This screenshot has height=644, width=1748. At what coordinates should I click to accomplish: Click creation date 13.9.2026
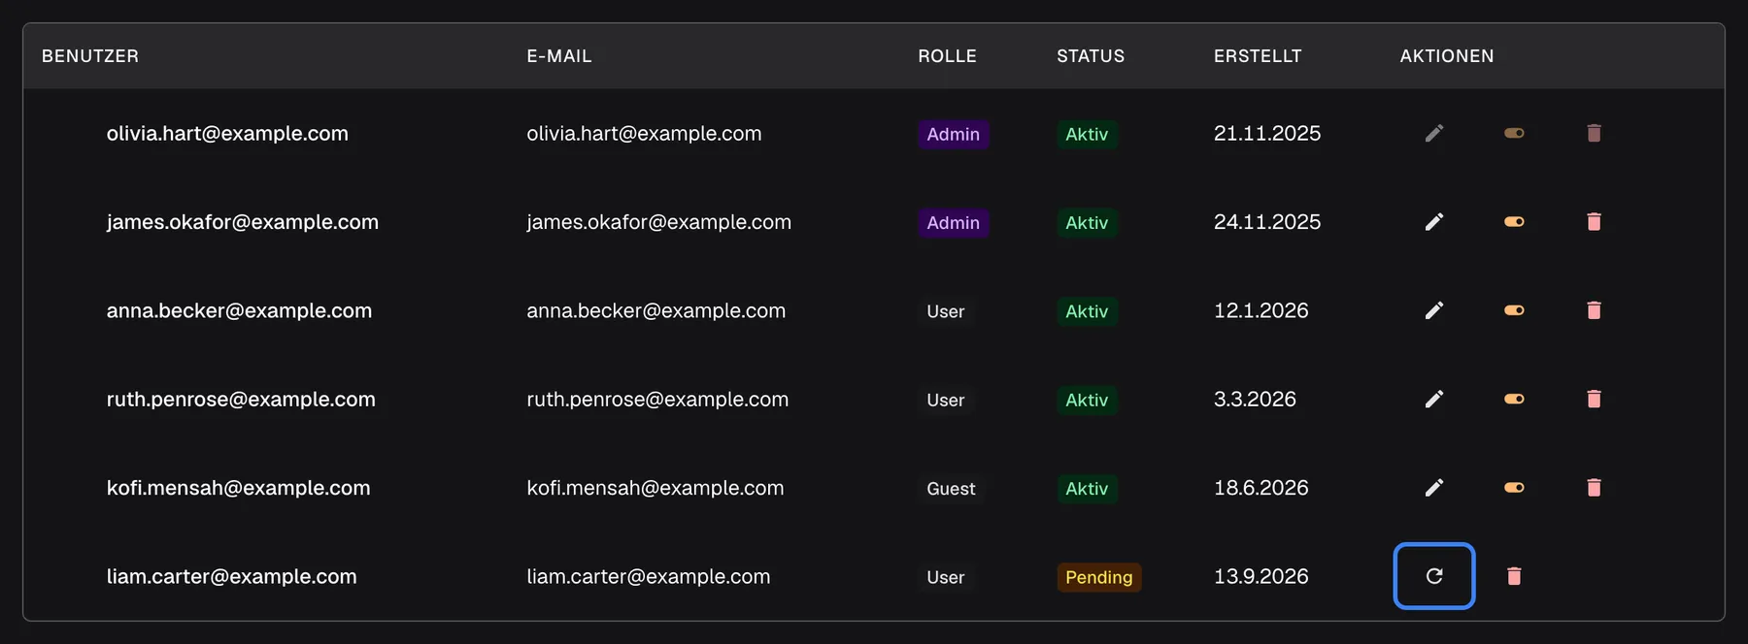point(1261,576)
